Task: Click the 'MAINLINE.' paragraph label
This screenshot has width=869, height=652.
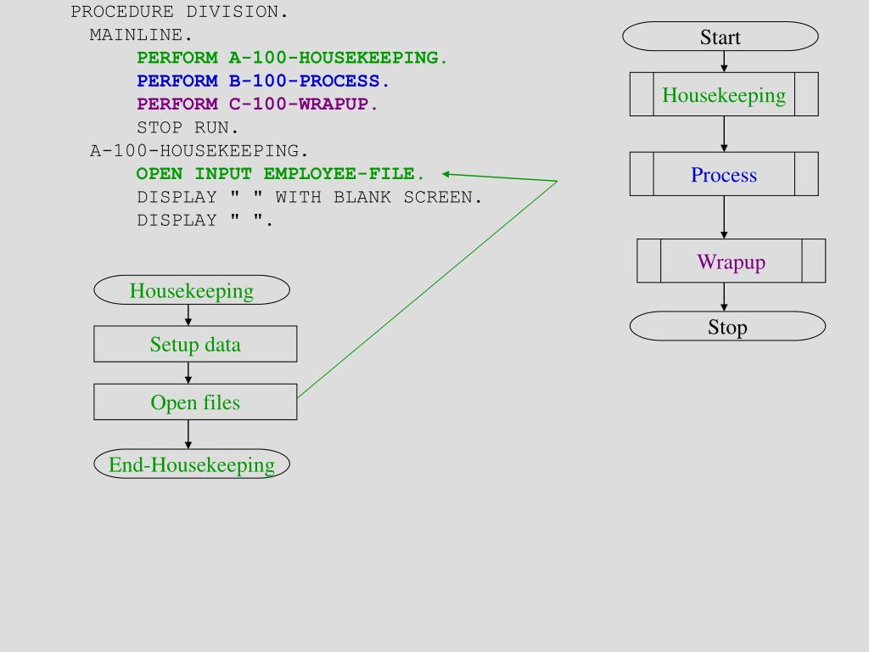Action: coord(141,35)
